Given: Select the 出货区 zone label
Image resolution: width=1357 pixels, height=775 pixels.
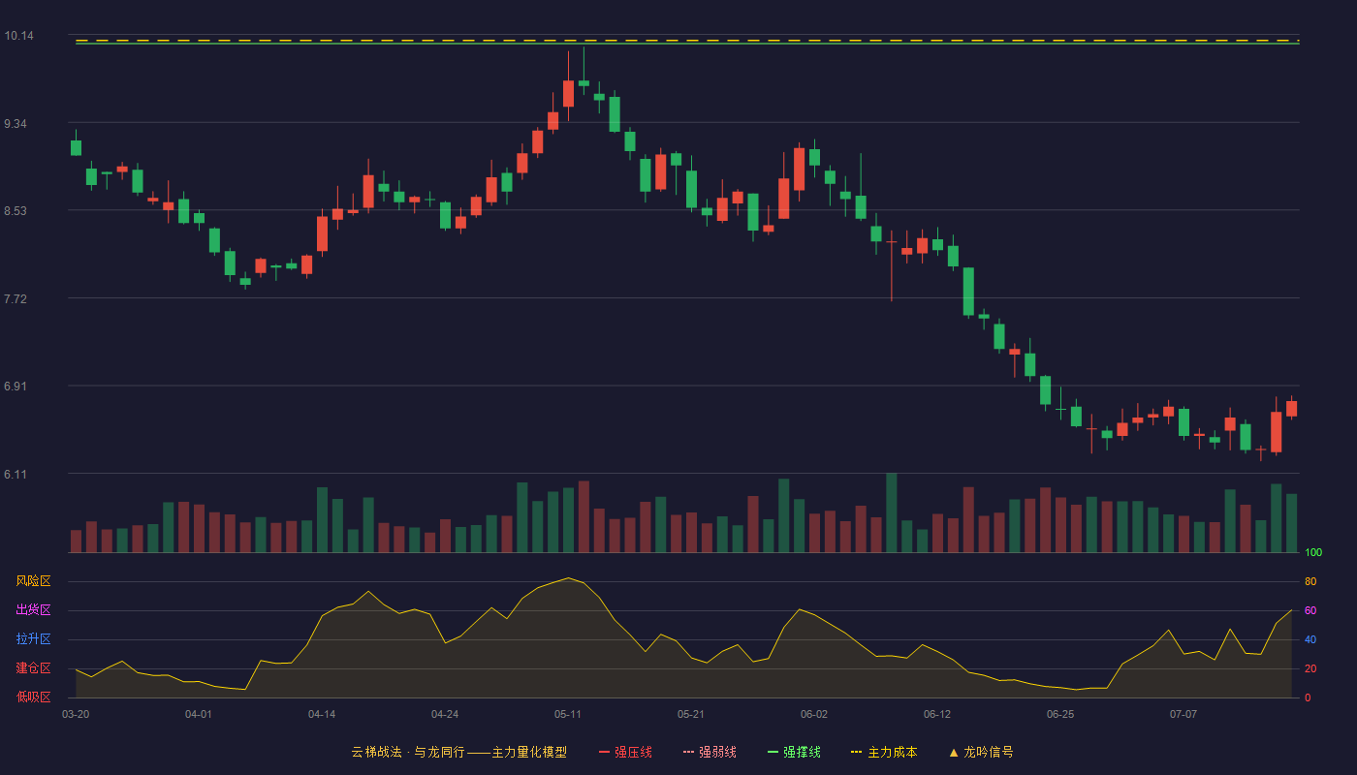Looking at the screenshot, I should [x=33, y=610].
